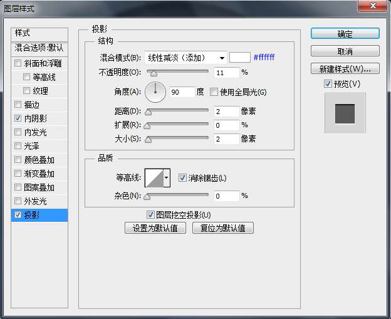Open the white shadow color swatch

point(239,58)
